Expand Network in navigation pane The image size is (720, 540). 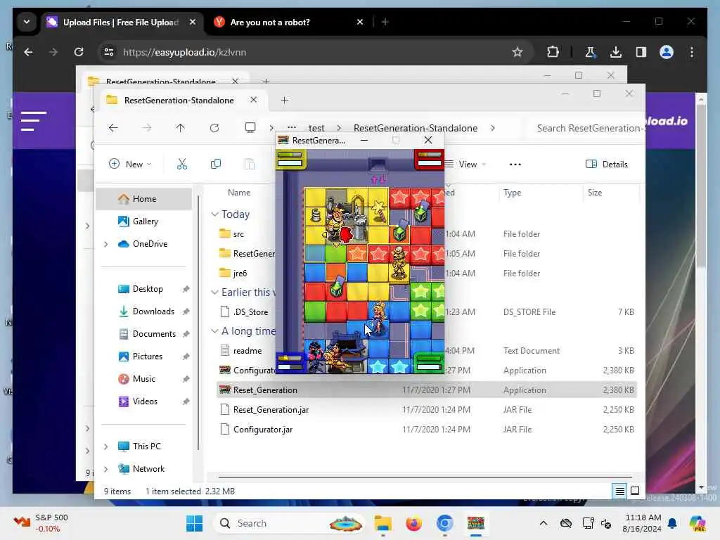[106, 469]
